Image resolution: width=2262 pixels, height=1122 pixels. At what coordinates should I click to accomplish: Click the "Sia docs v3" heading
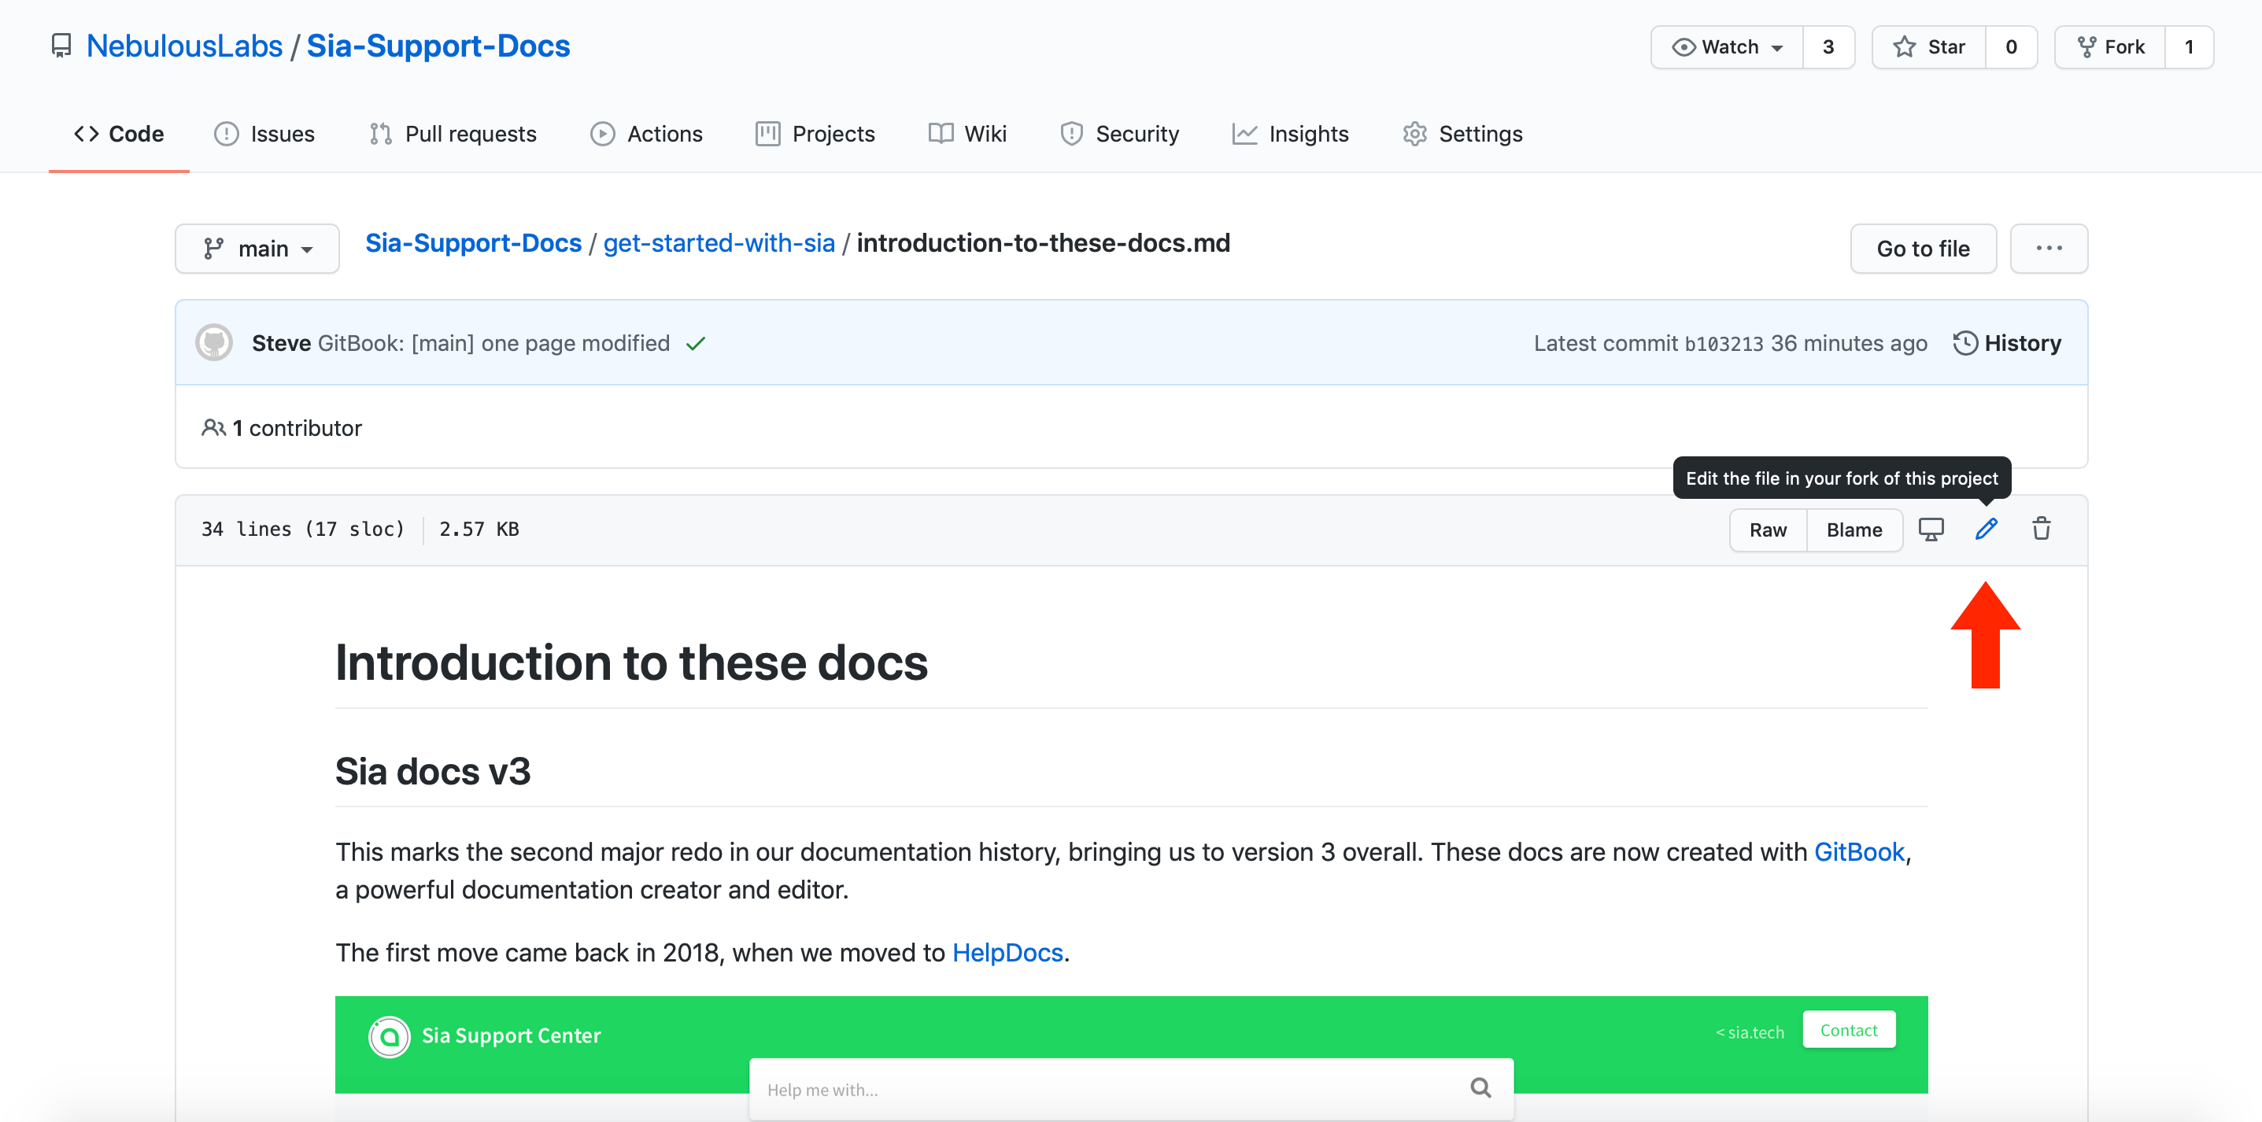[433, 771]
